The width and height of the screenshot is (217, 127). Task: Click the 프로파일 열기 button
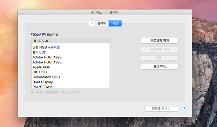pos(159,41)
